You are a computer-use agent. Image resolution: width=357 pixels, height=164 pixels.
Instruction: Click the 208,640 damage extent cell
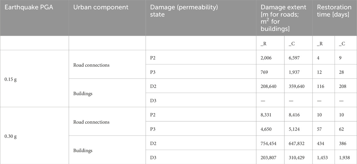pyautogui.click(x=268, y=86)
